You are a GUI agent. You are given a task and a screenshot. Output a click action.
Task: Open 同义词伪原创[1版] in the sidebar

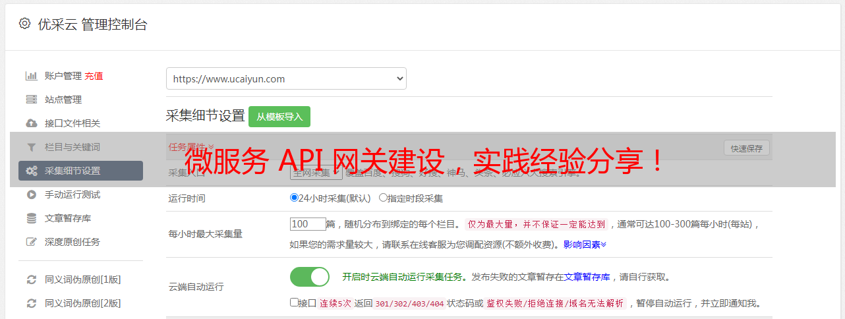(83, 279)
